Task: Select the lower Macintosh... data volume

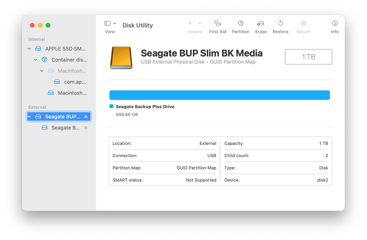Action: (59, 93)
